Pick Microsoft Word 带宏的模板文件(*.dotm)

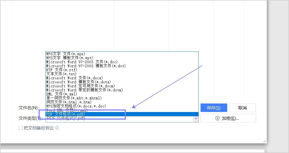click(x=122, y=90)
